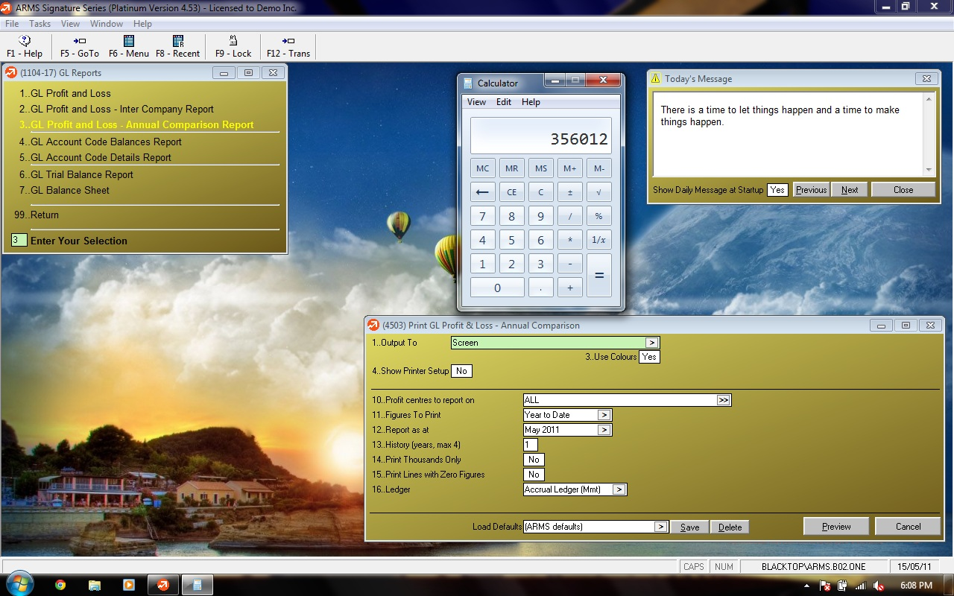Open Chrome from the Windows taskbar

(60, 585)
